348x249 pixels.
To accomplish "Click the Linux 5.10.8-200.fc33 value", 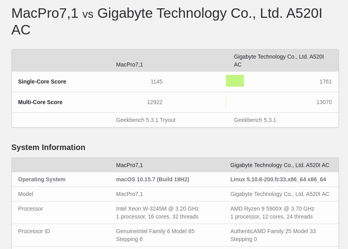I will (278, 179).
